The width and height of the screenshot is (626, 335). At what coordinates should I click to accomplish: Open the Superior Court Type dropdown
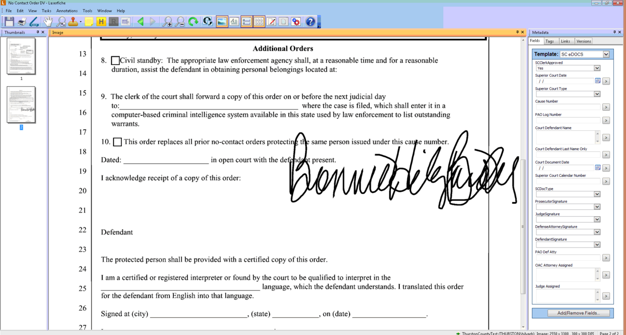pyautogui.click(x=597, y=94)
